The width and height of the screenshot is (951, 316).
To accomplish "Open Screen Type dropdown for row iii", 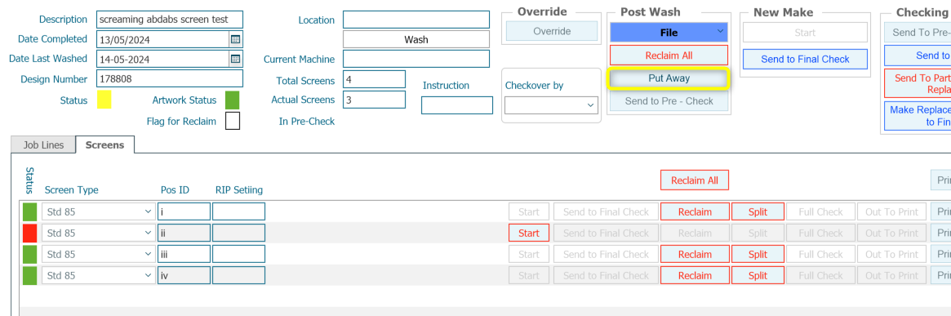I will [98, 254].
